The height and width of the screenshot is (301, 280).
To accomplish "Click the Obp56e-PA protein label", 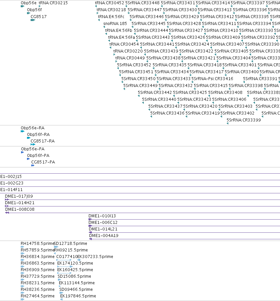I will (33, 149).
